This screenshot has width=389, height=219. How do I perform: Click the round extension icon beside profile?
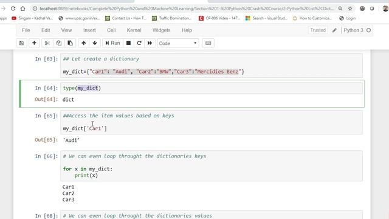pos(372,9)
